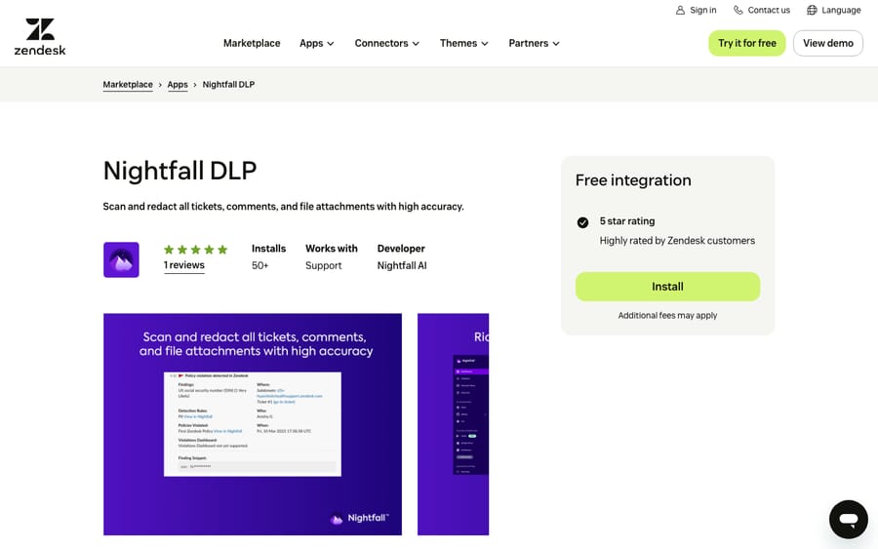The width and height of the screenshot is (878, 549).
Task: Click the 50+ installs value
Action: [259, 266]
